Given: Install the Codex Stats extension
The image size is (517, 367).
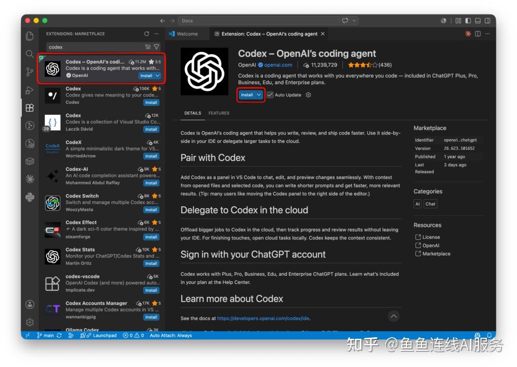Looking at the screenshot, I should (151, 263).
